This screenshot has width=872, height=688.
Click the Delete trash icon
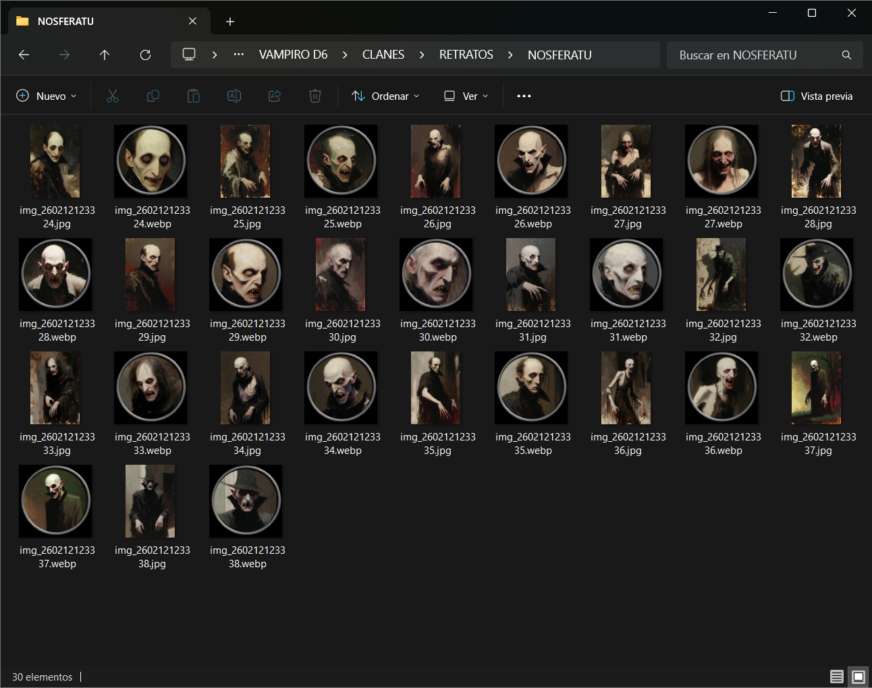coord(315,96)
